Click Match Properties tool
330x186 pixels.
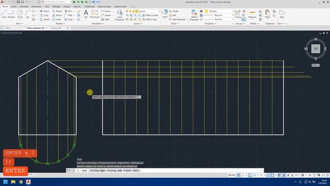(194, 15)
